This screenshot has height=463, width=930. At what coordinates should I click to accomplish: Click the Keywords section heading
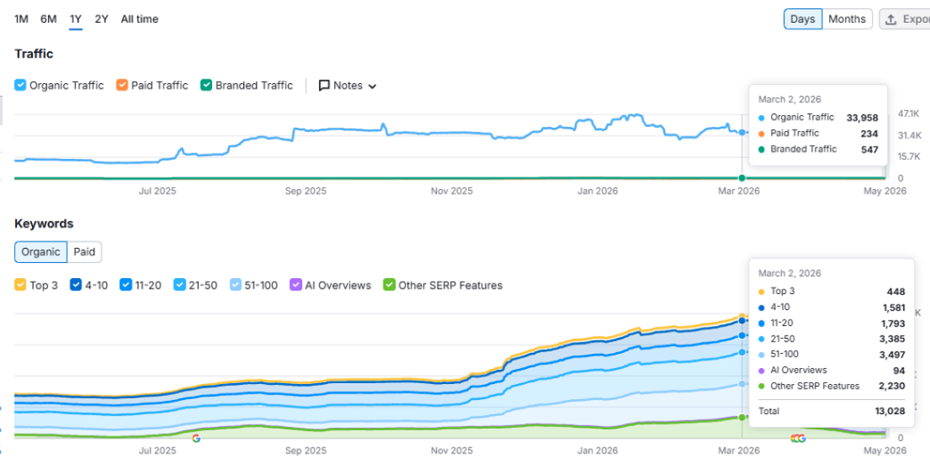pos(44,224)
